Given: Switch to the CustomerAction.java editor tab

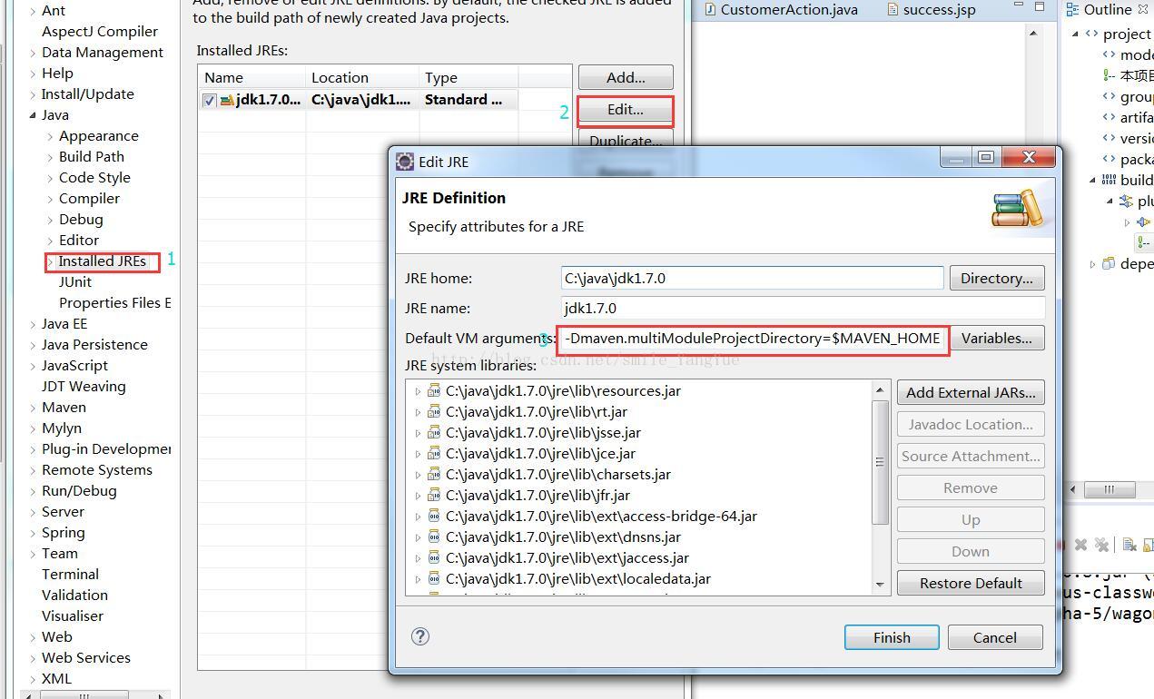Looking at the screenshot, I should point(780,10).
